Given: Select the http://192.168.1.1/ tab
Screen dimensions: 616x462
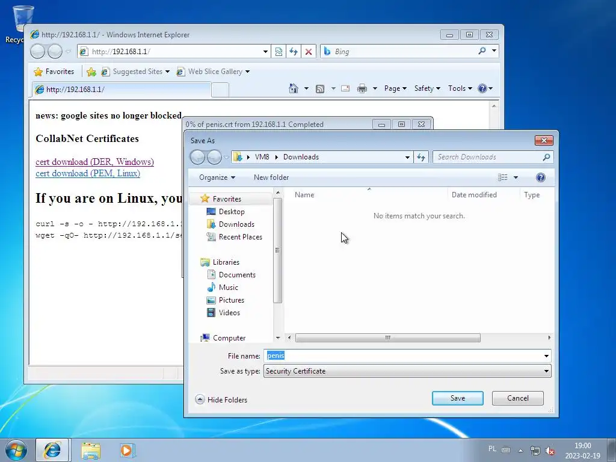Looking at the screenshot, I should pyautogui.click(x=122, y=90).
